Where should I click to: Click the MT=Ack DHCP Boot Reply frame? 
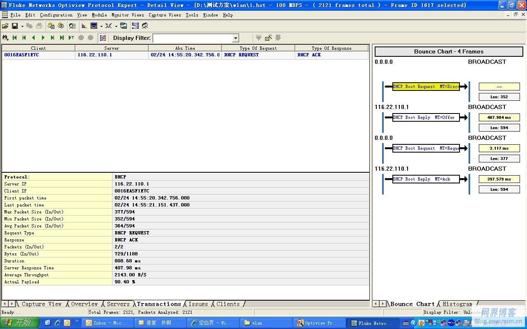[426, 179]
